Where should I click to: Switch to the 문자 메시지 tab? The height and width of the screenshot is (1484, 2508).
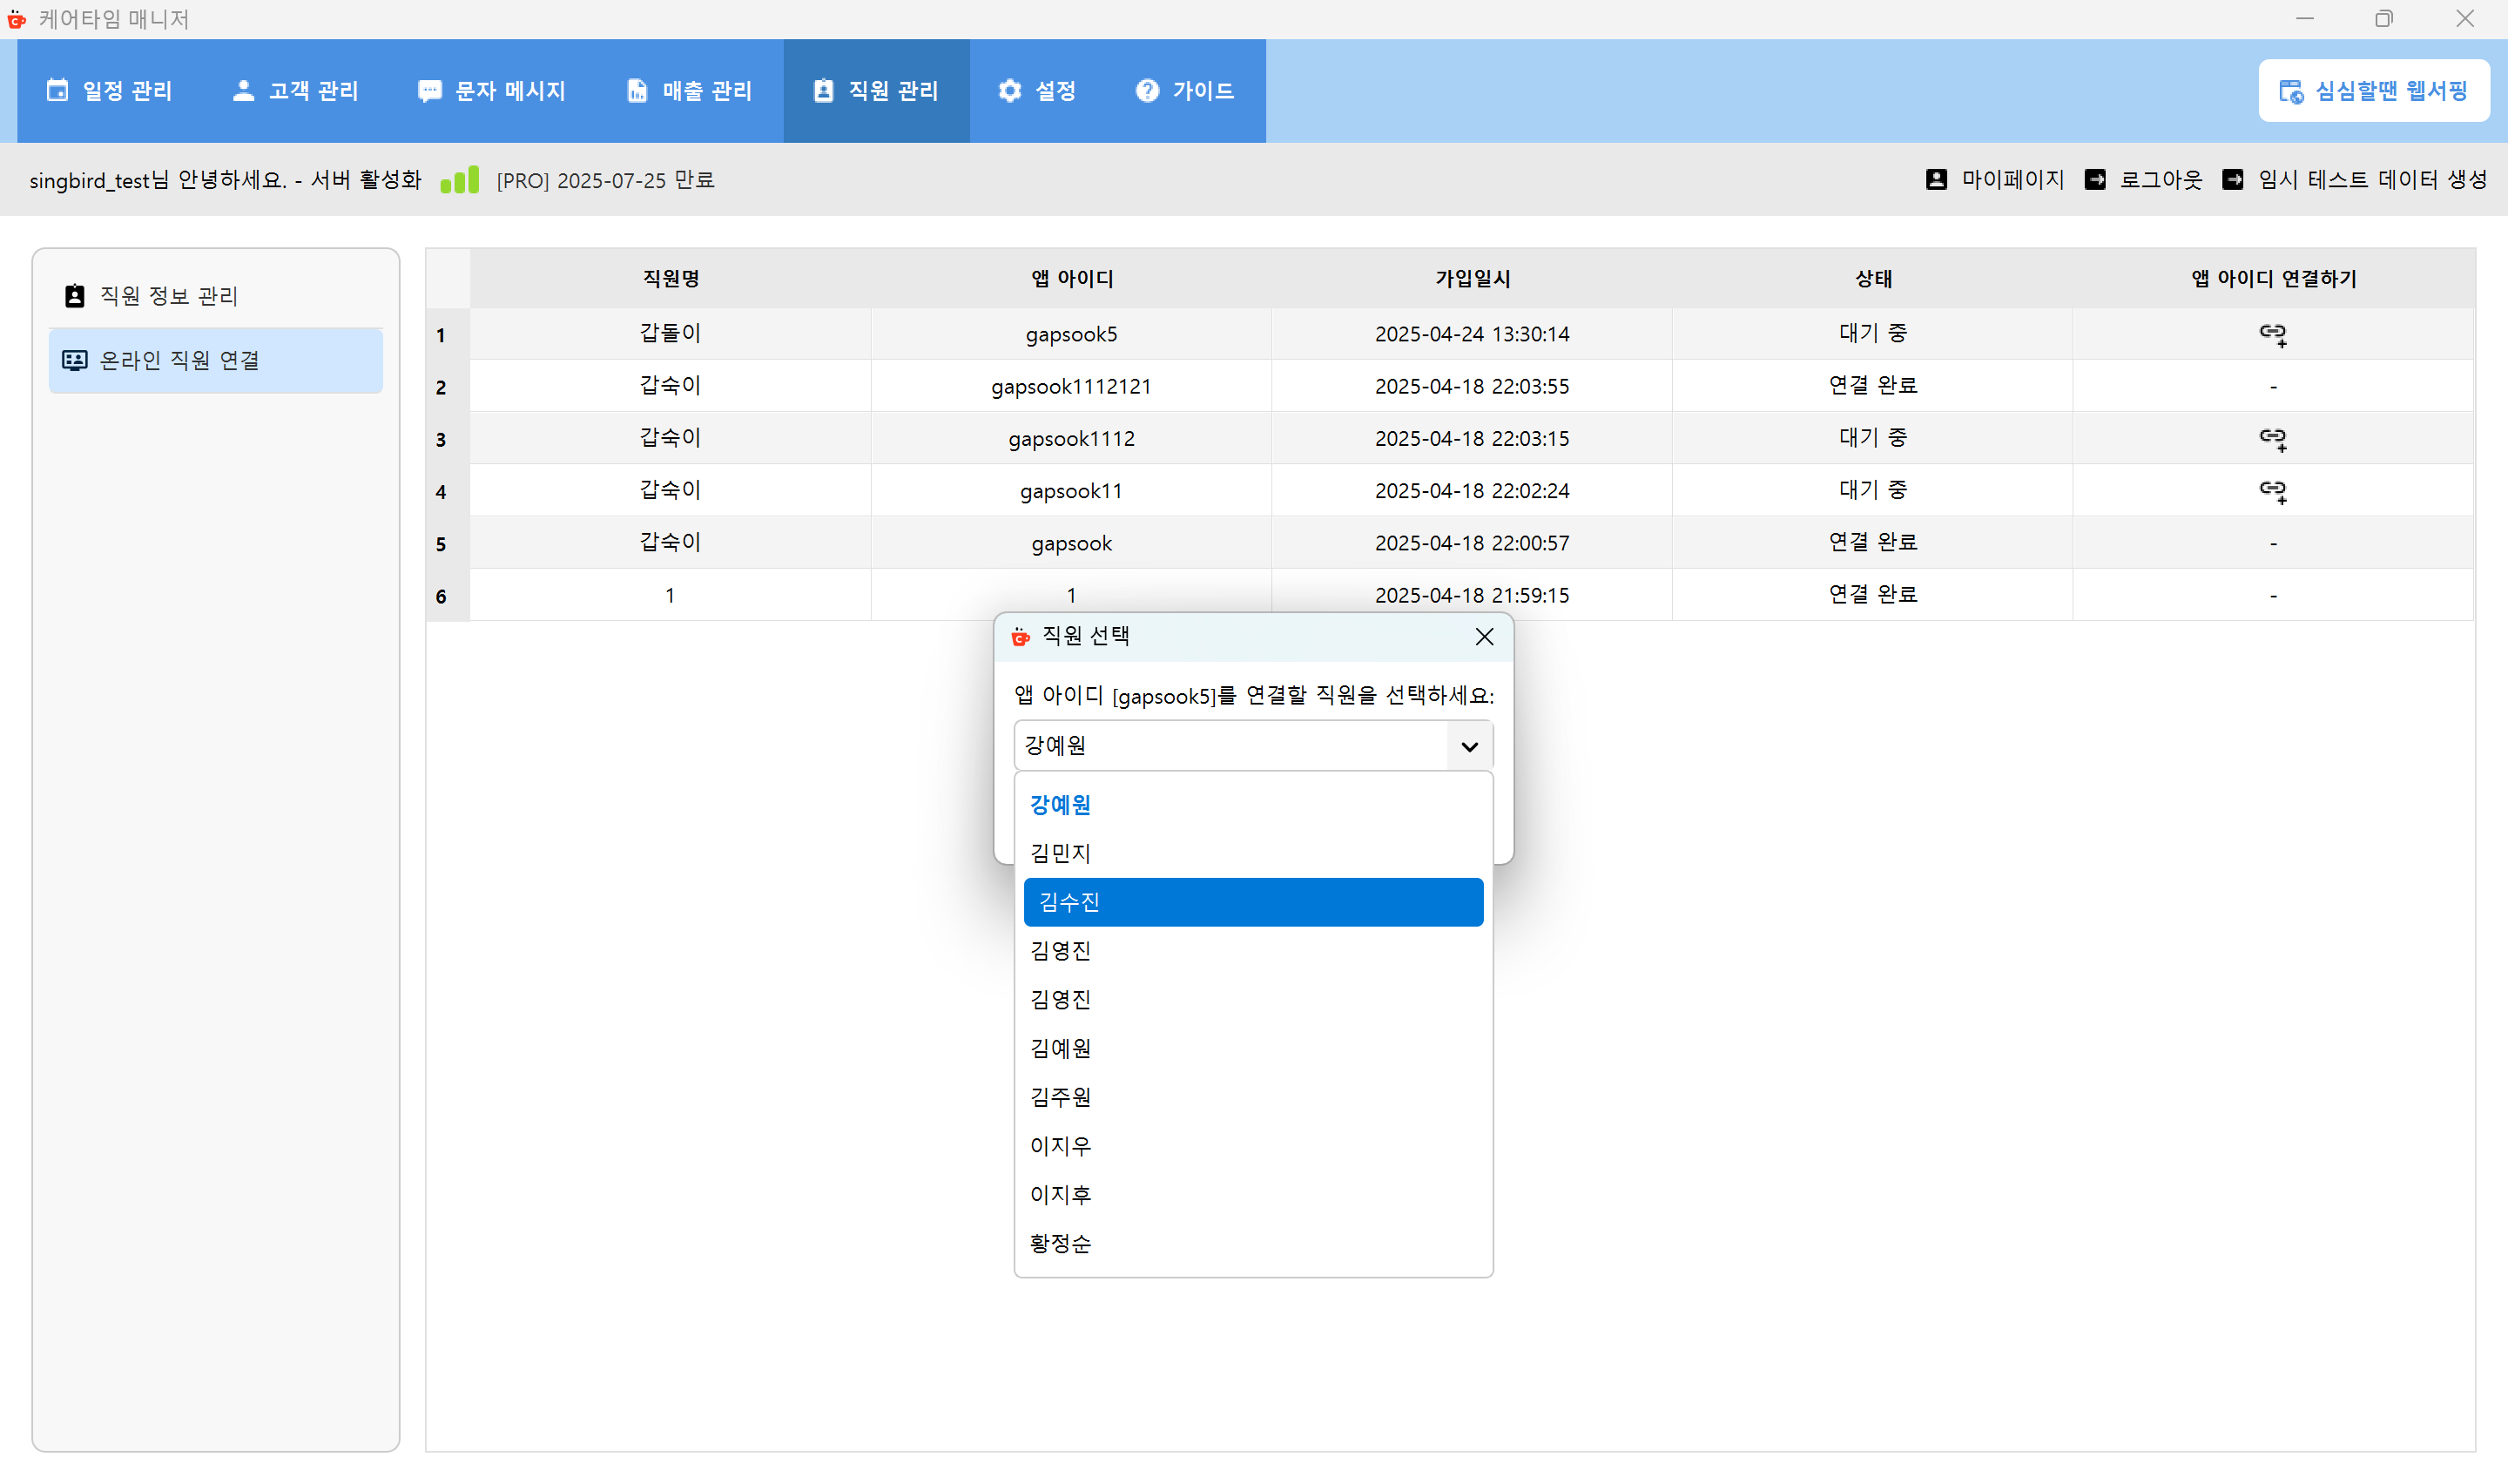click(x=493, y=90)
